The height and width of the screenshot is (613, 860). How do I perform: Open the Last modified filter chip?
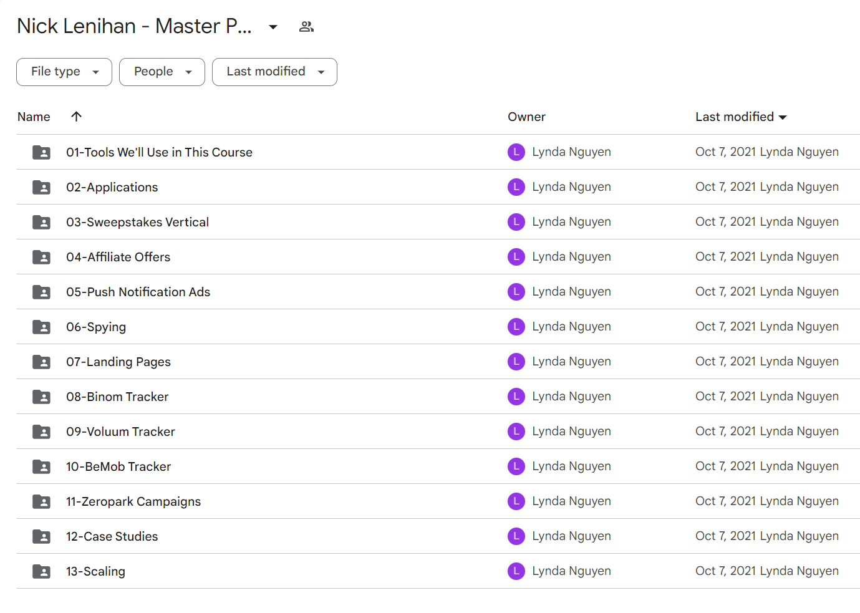click(274, 72)
